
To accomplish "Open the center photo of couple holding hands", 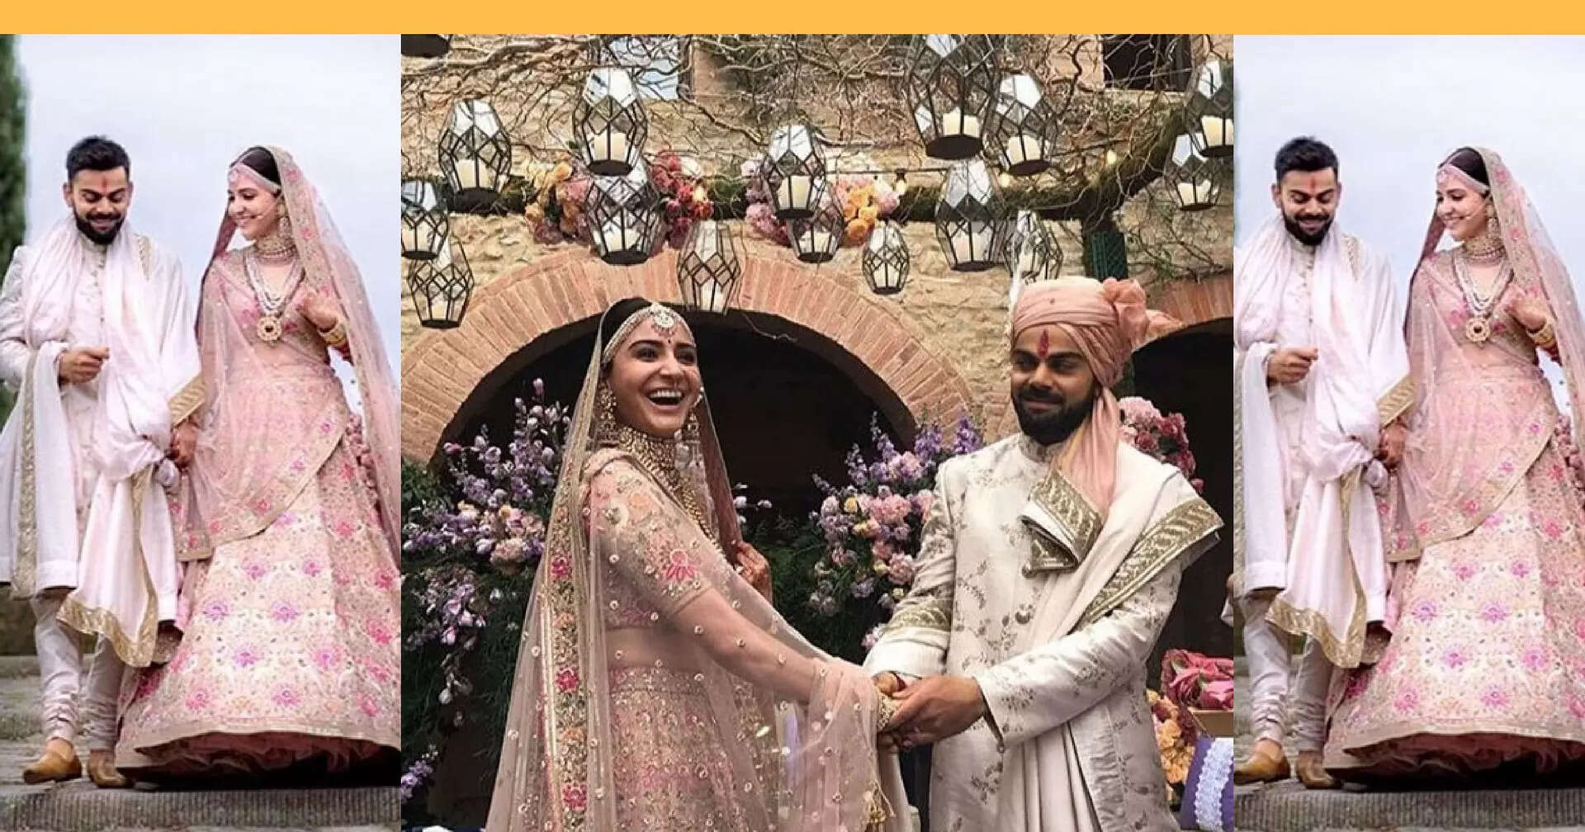I will coord(817,433).
